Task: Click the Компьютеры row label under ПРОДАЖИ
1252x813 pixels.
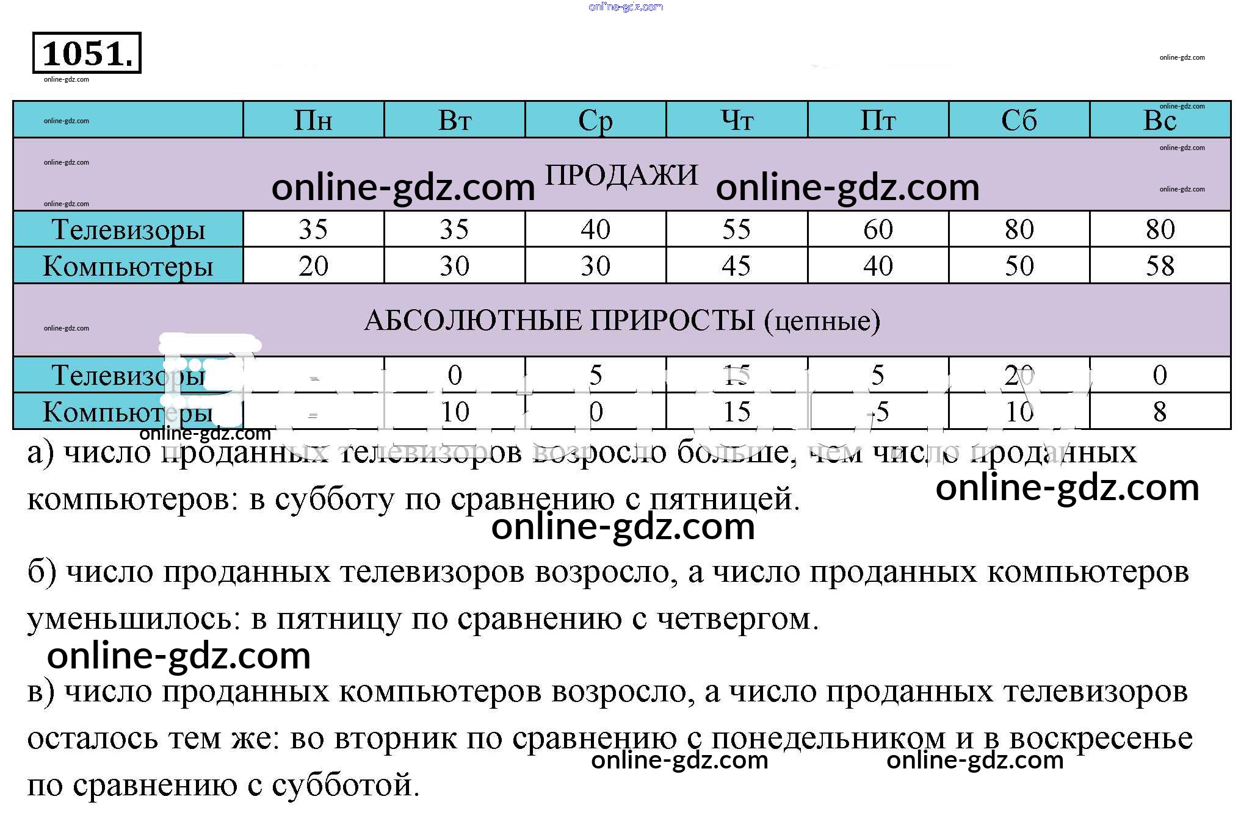Action: [128, 266]
